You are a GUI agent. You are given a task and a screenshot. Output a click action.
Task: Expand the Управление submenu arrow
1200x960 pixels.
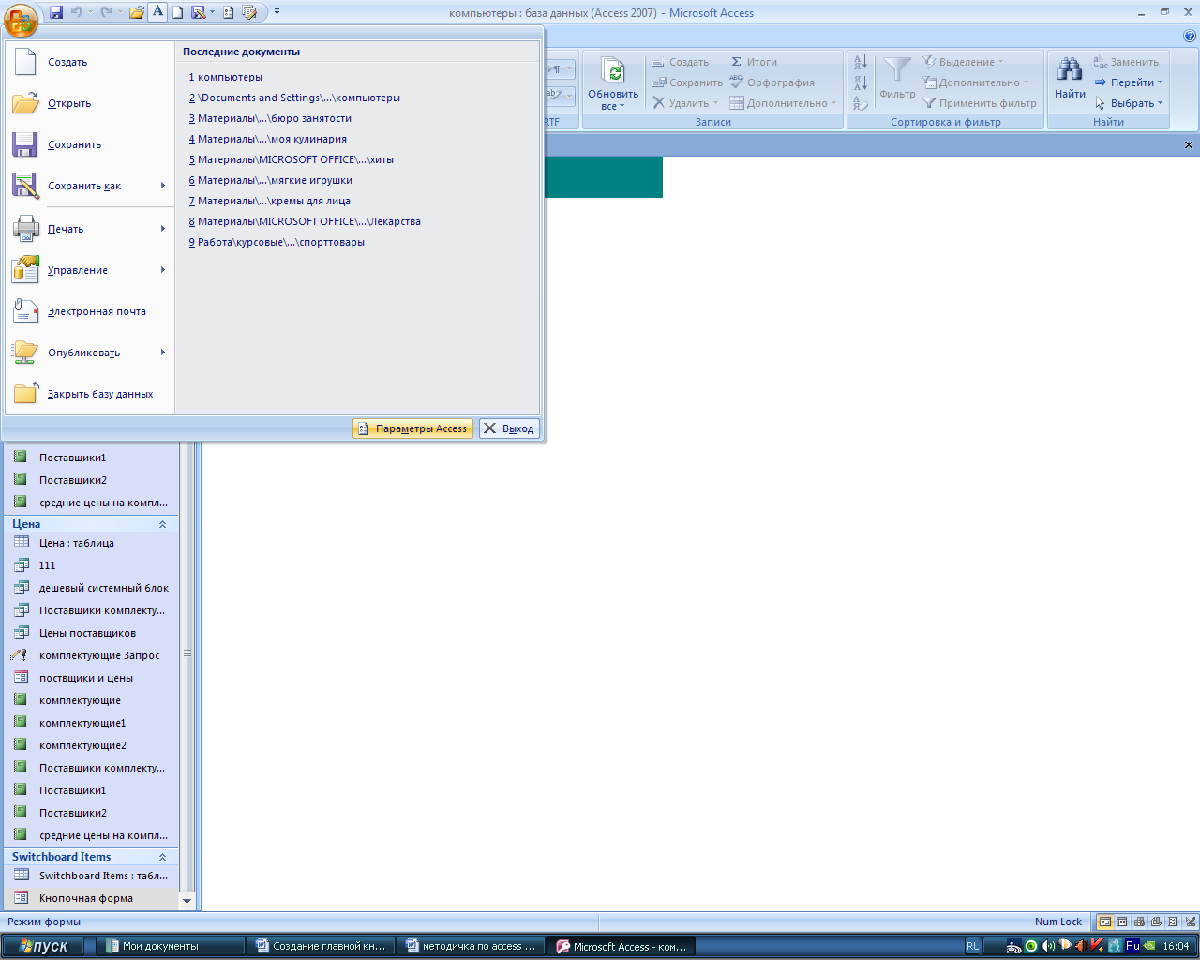pos(163,270)
